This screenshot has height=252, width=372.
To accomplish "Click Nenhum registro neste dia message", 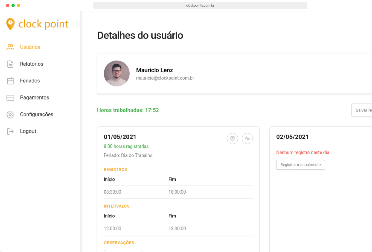I will click(x=303, y=153).
